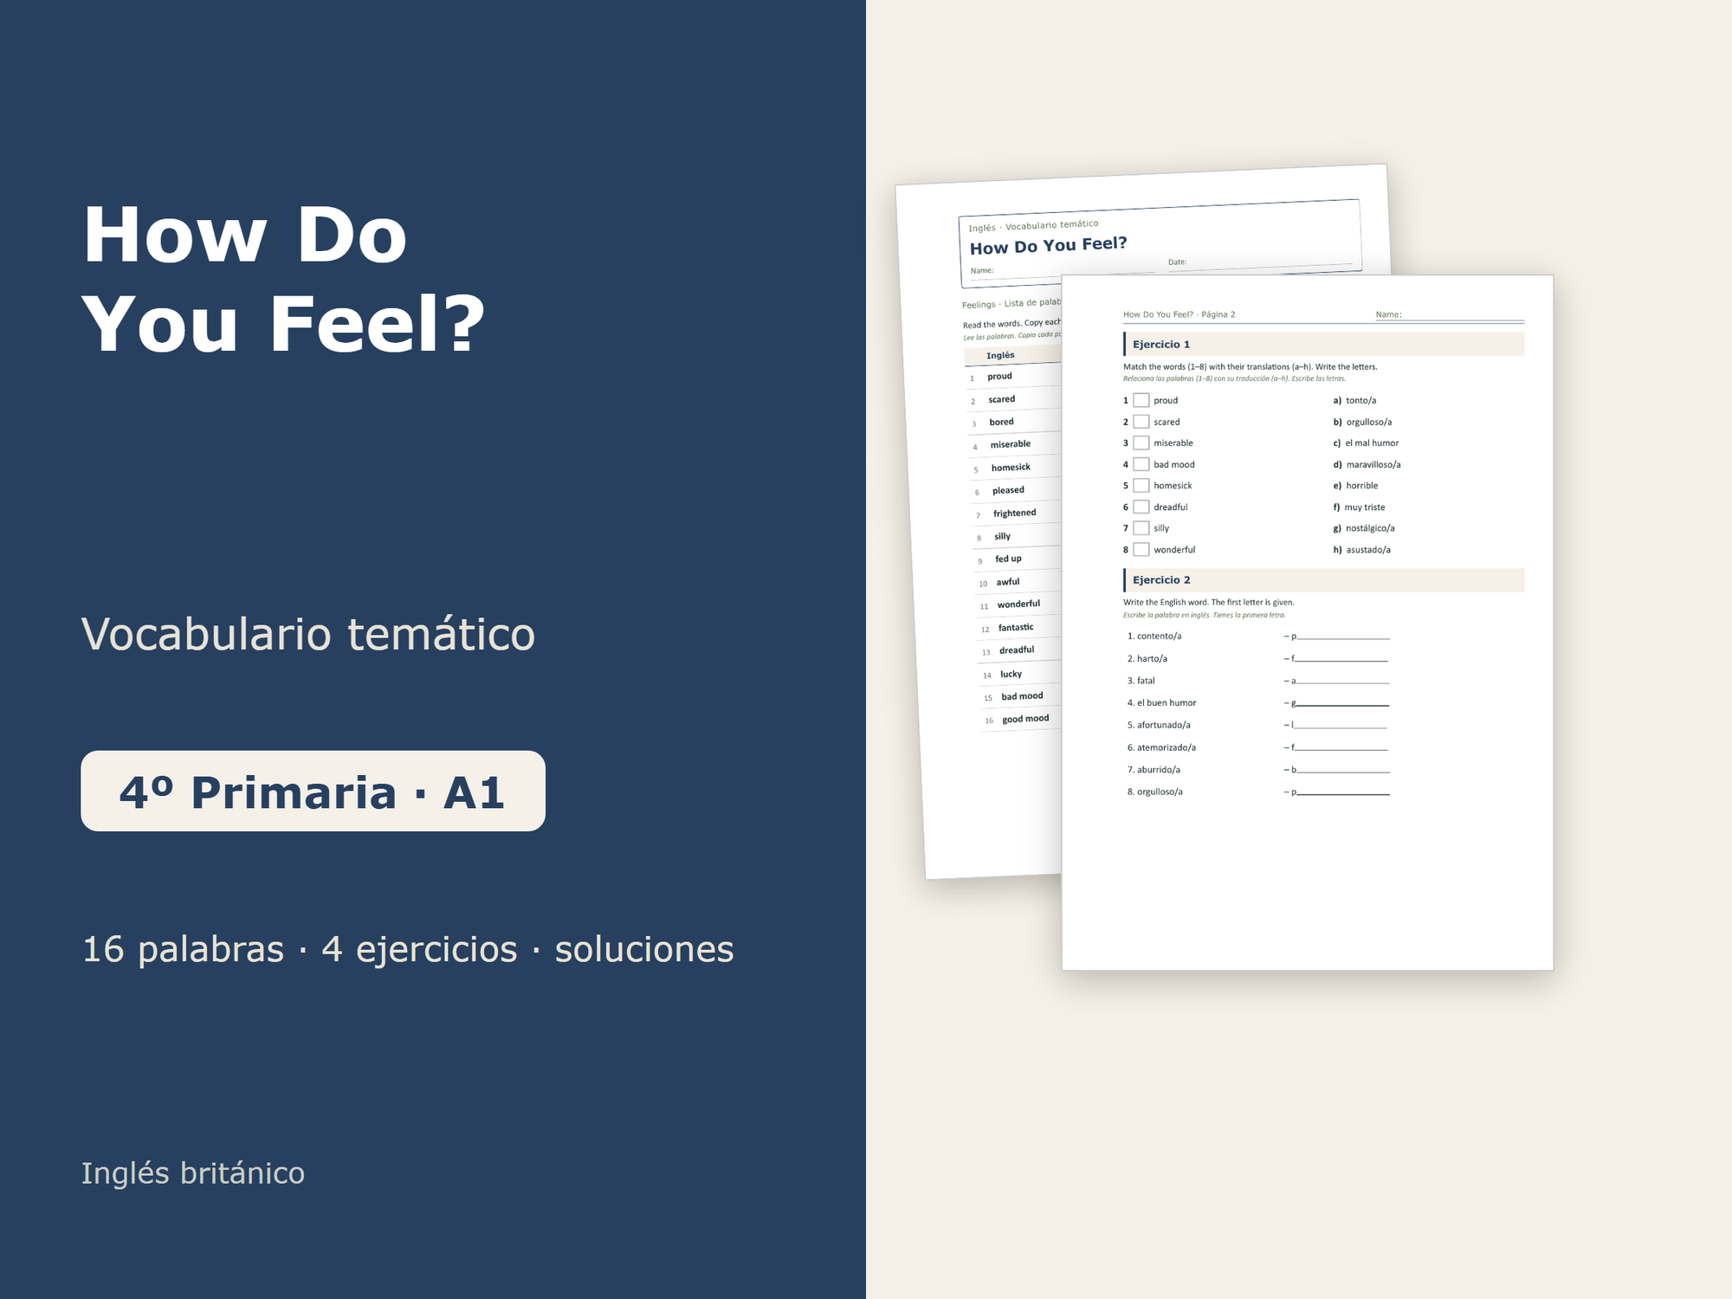Tick the answer box next to 'silly' in Ejercicio 1

coord(1141,528)
